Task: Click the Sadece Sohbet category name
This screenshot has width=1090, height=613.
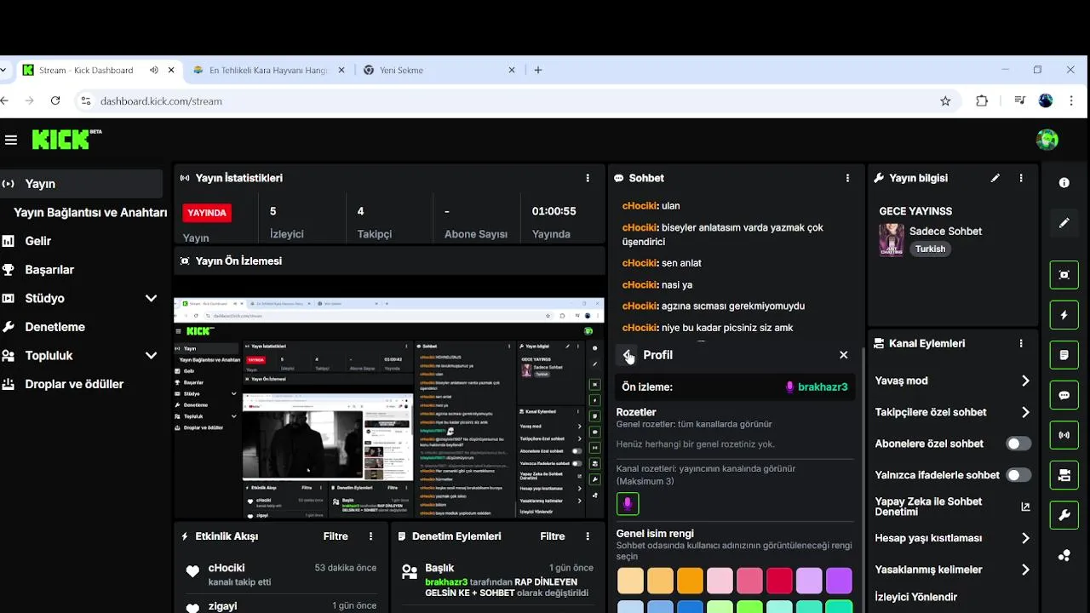Action: point(945,231)
